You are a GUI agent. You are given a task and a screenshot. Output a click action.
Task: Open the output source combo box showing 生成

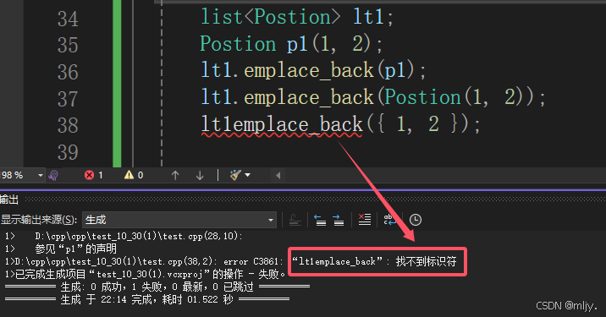(179, 220)
